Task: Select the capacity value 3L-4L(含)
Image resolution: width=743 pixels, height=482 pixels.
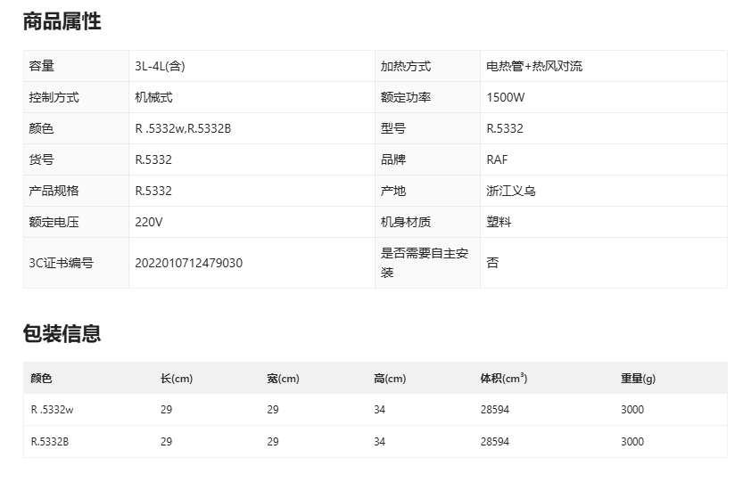Action: pyautogui.click(x=160, y=66)
